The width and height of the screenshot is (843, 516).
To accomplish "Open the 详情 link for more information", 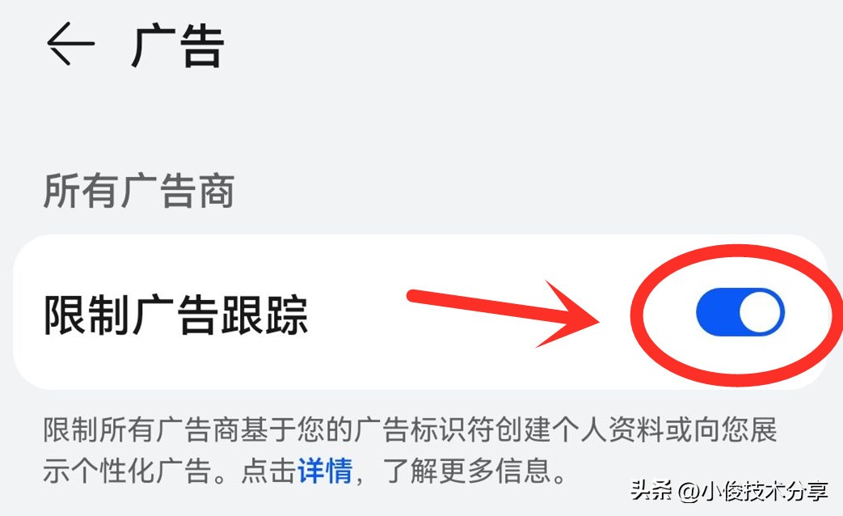I will (325, 471).
